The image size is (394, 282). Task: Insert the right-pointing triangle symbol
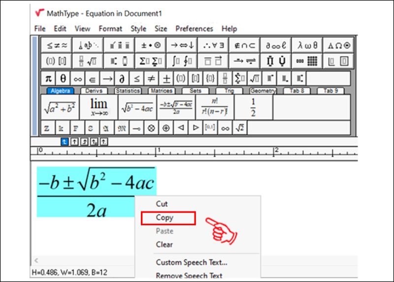(196, 128)
